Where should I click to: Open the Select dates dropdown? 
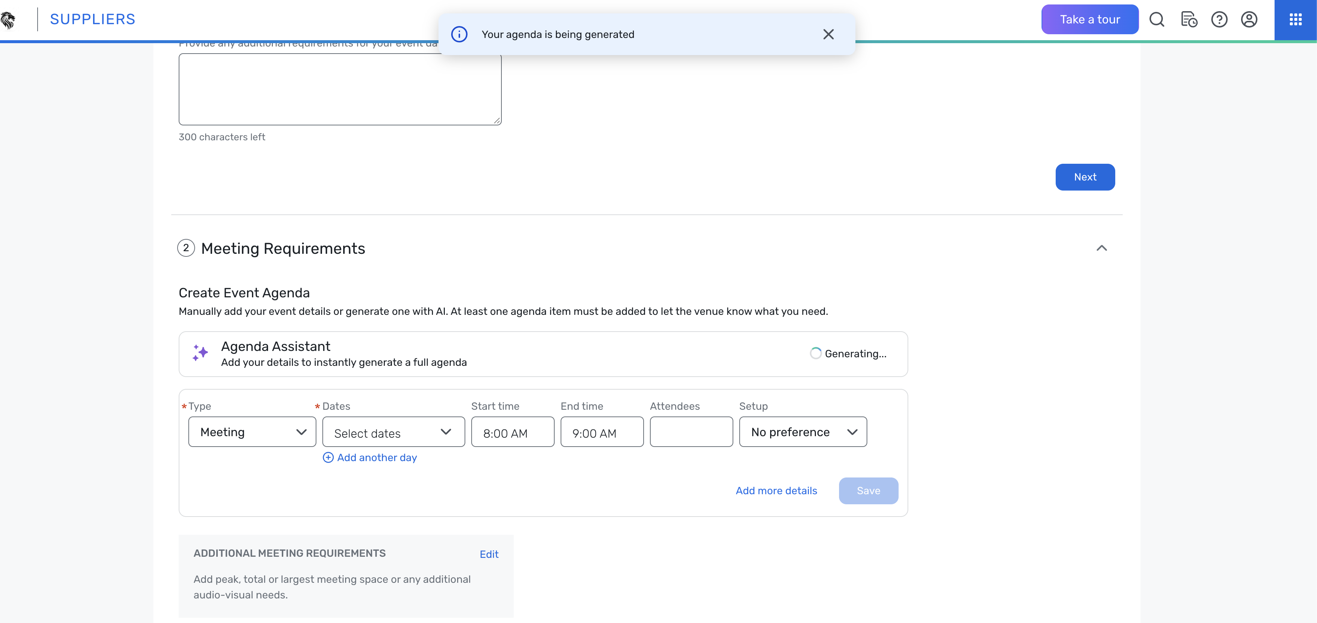pos(393,432)
